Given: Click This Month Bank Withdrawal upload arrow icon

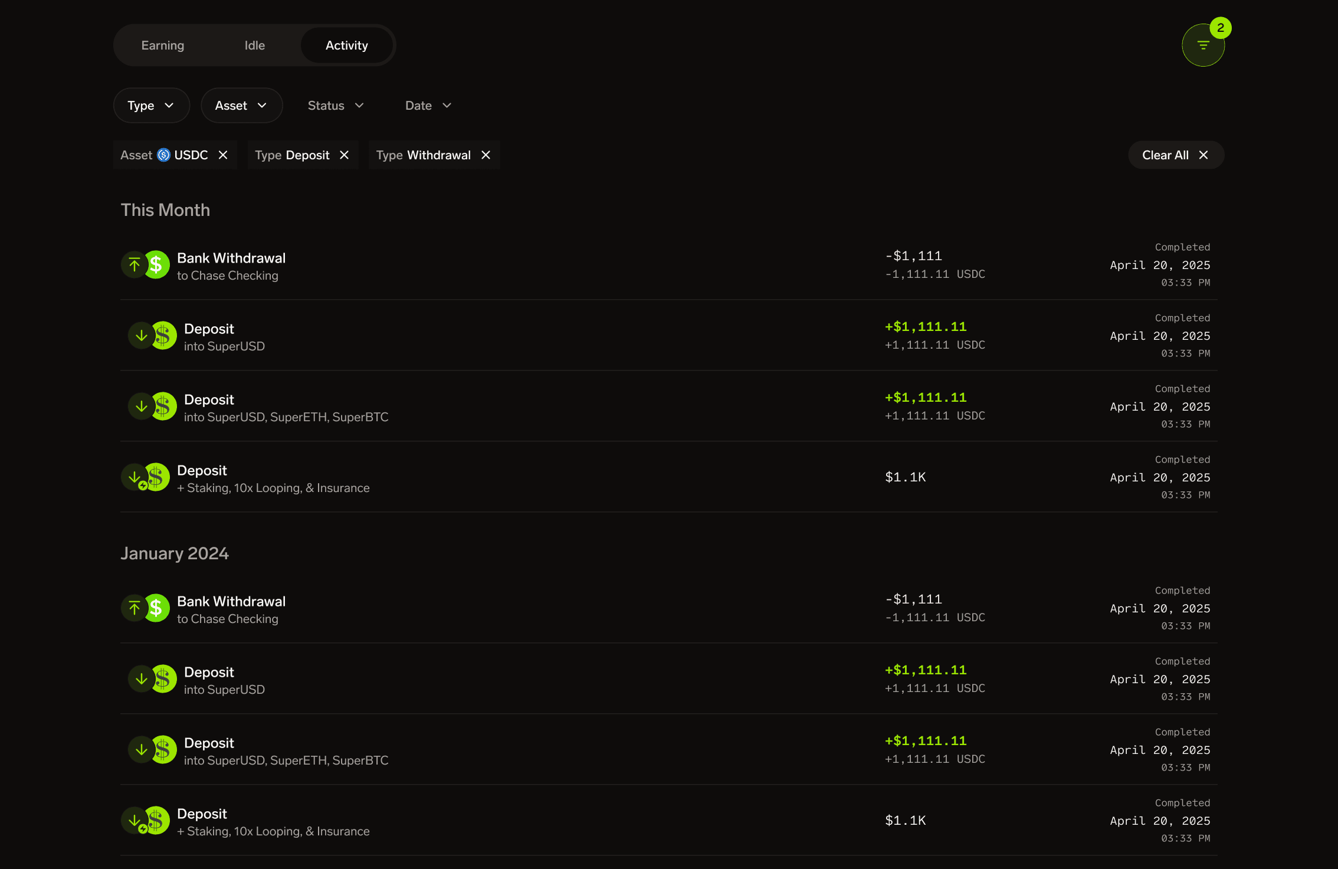Looking at the screenshot, I should pyautogui.click(x=135, y=265).
